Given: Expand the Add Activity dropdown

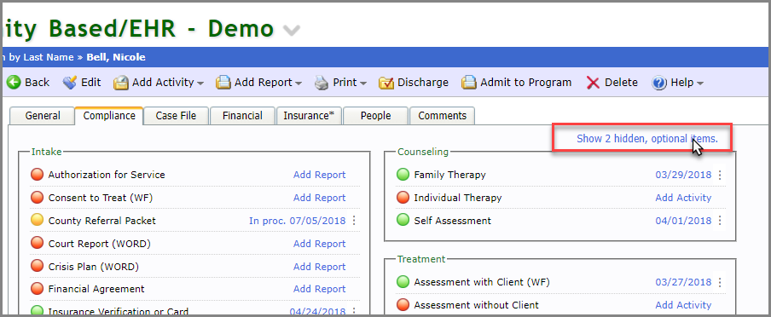Looking at the screenshot, I should tap(200, 84).
